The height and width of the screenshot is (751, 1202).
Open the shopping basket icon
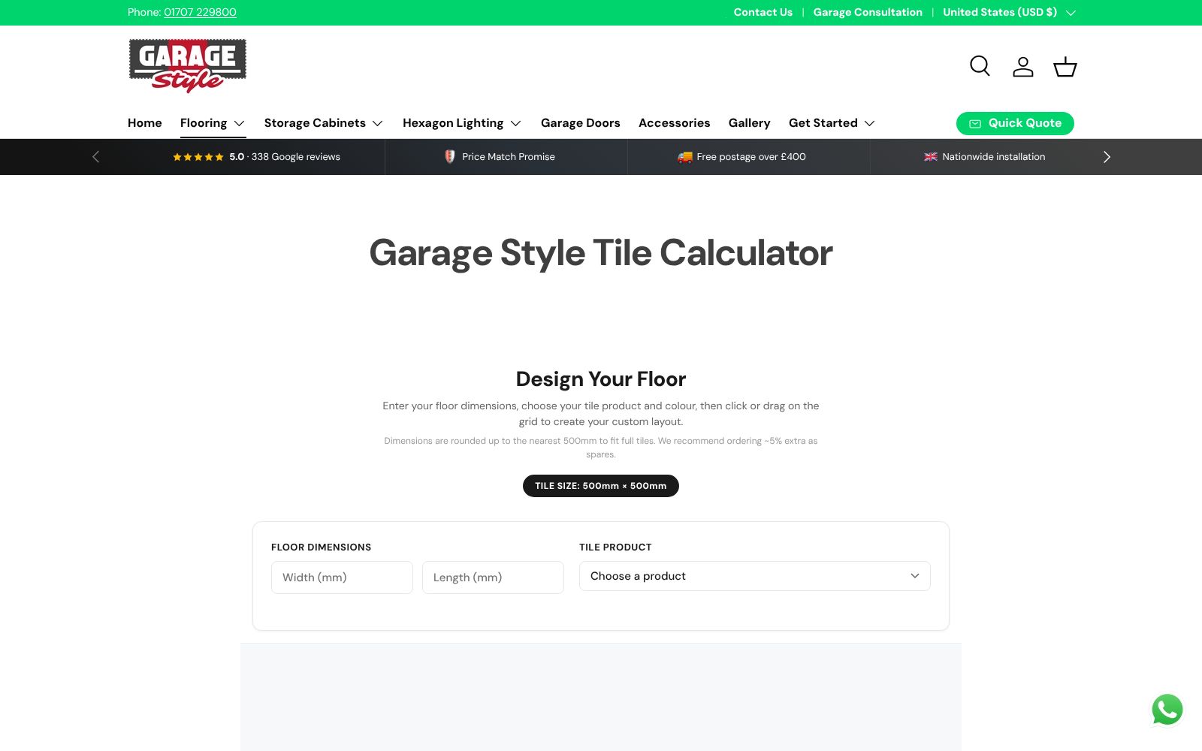1065,66
